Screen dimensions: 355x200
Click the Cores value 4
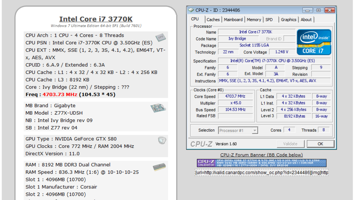coord(289,130)
